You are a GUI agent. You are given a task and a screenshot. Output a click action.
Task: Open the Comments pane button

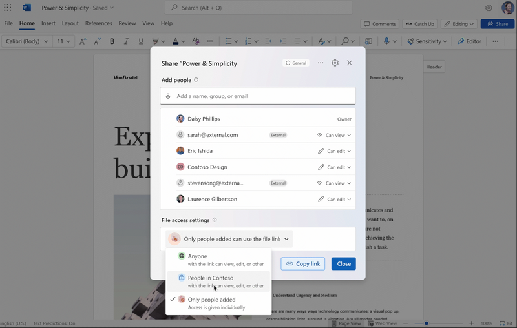[379, 24]
